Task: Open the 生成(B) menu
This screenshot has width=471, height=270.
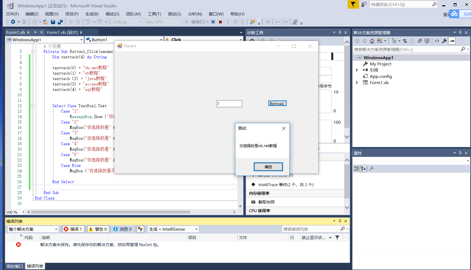Action: (92, 14)
